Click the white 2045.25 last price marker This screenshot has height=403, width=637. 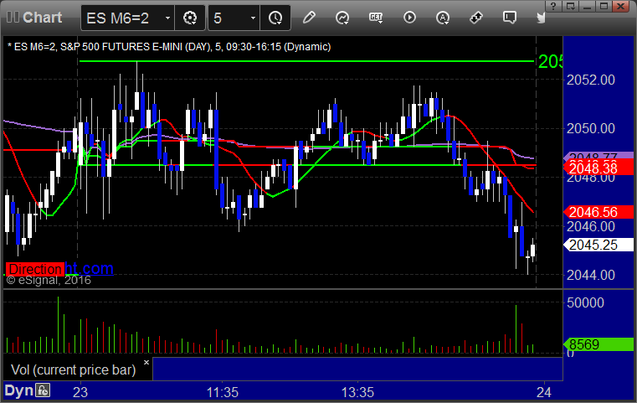[598, 245]
